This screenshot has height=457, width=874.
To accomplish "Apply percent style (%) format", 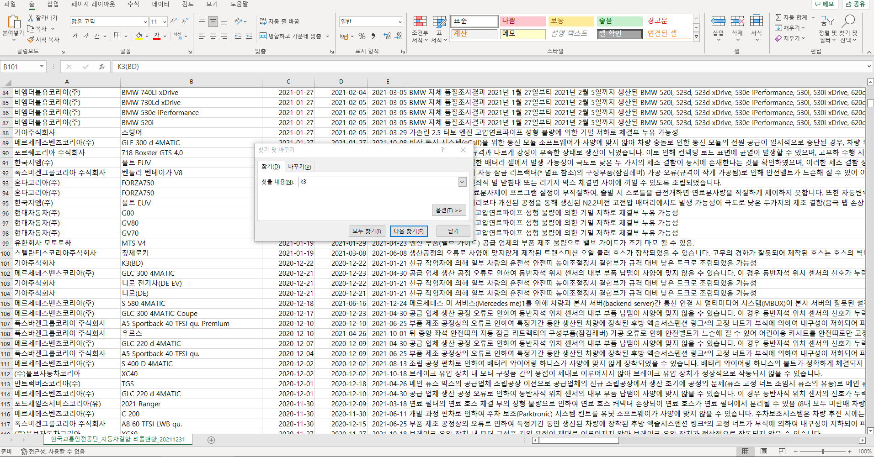I will point(362,36).
